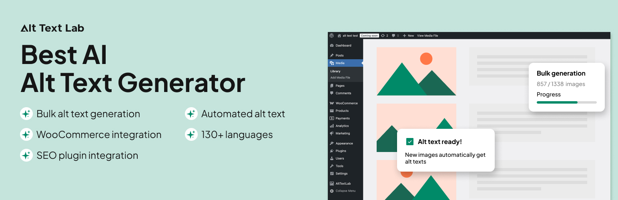Screen dimensions: 618x200
Task: Open the updates icon showing 2
Action: (383, 36)
